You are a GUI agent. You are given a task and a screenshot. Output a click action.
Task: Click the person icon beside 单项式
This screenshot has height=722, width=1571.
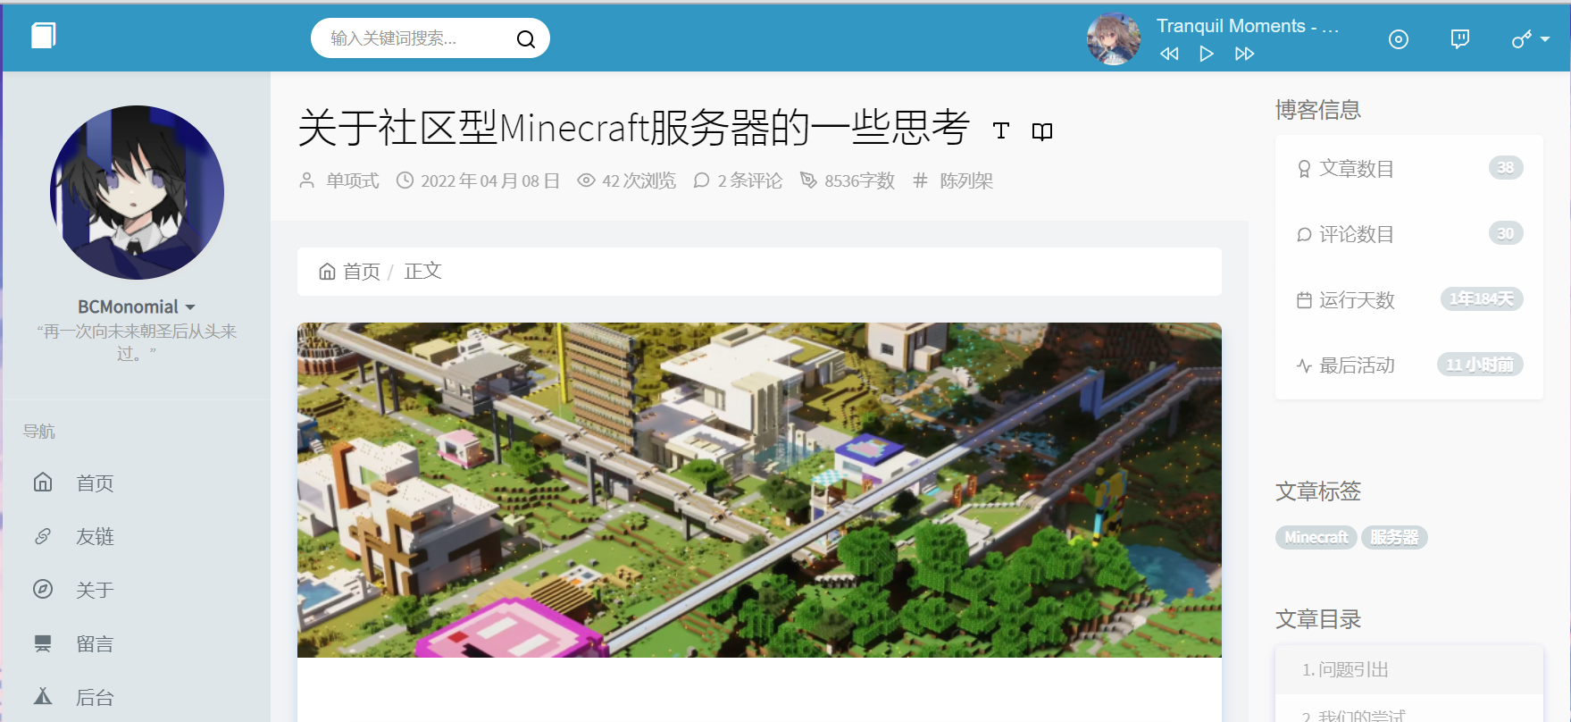point(306,180)
